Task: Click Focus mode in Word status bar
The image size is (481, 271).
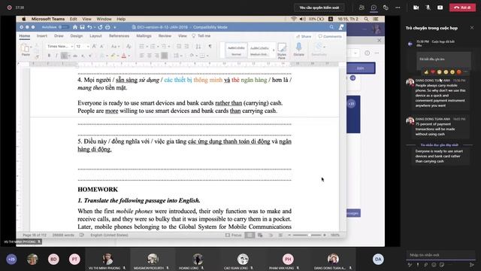Action: [234, 235]
